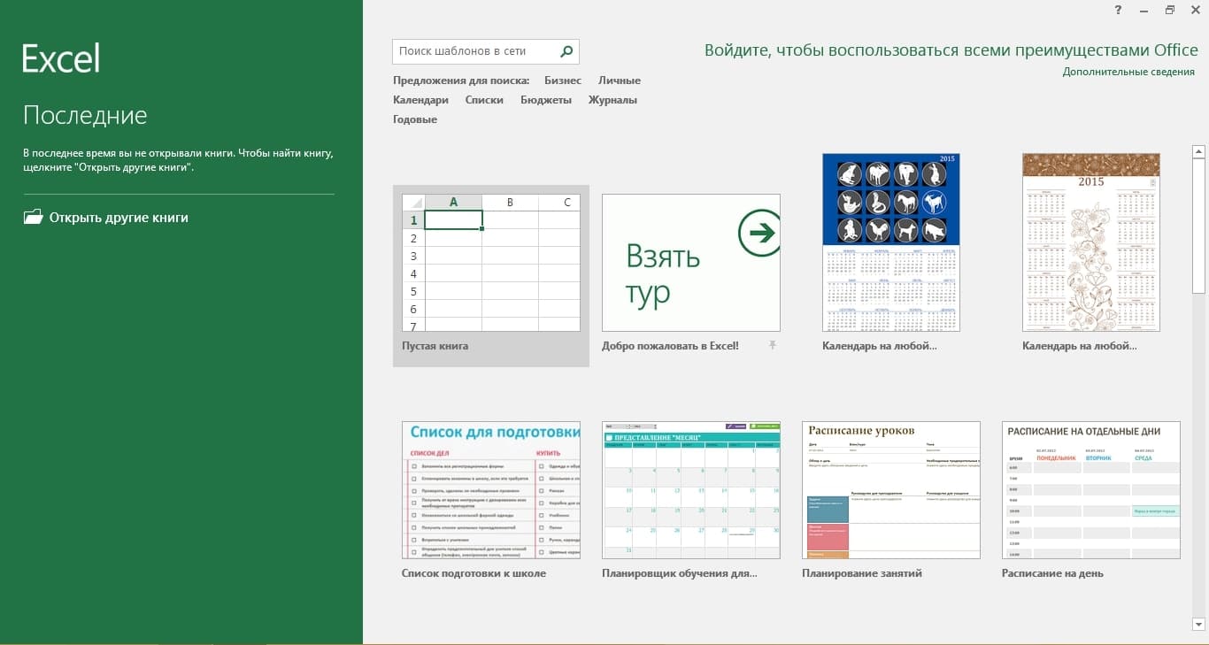Open the zodiac animals calendar template
The image size is (1209, 645).
[x=891, y=242]
